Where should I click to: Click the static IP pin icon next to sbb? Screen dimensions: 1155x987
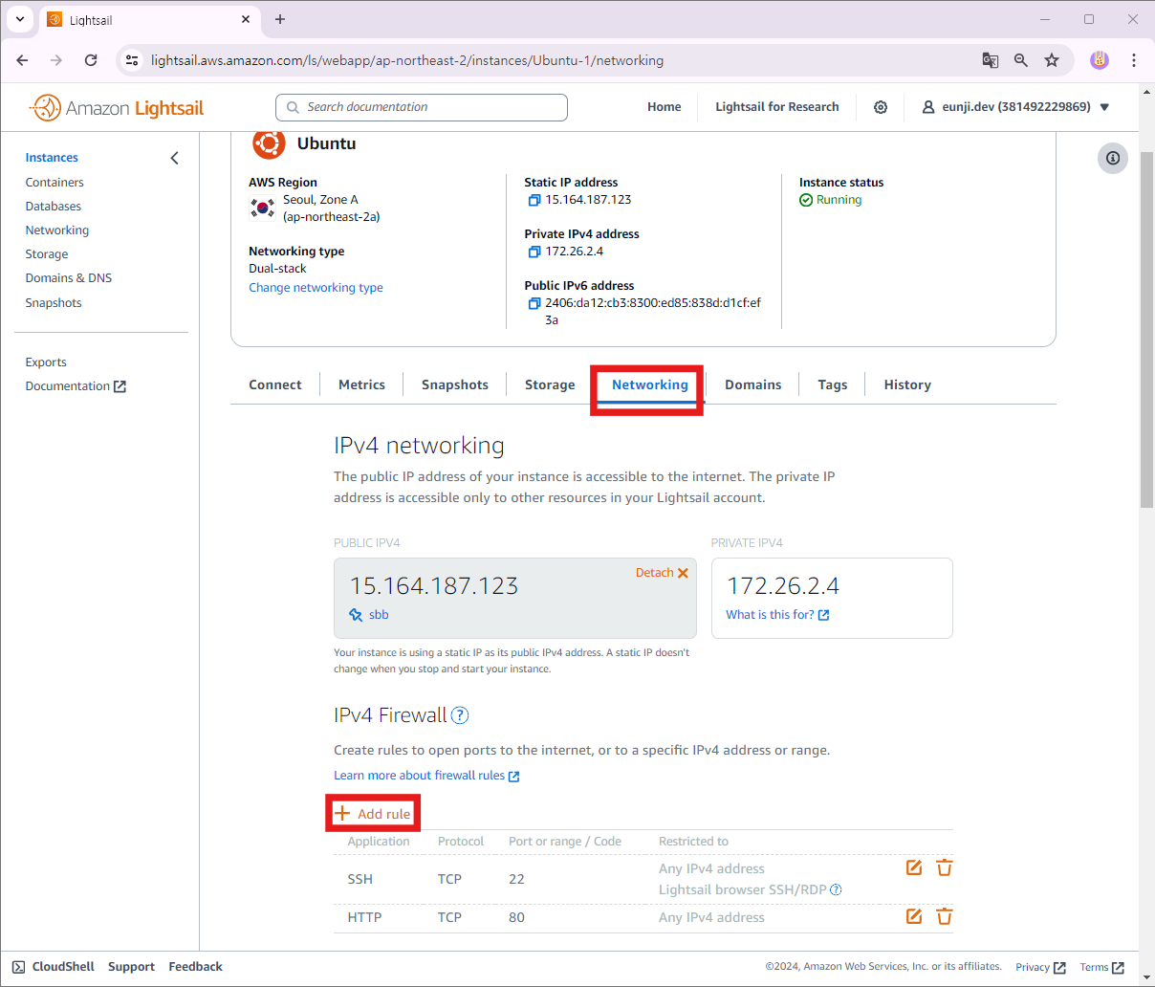coord(356,615)
